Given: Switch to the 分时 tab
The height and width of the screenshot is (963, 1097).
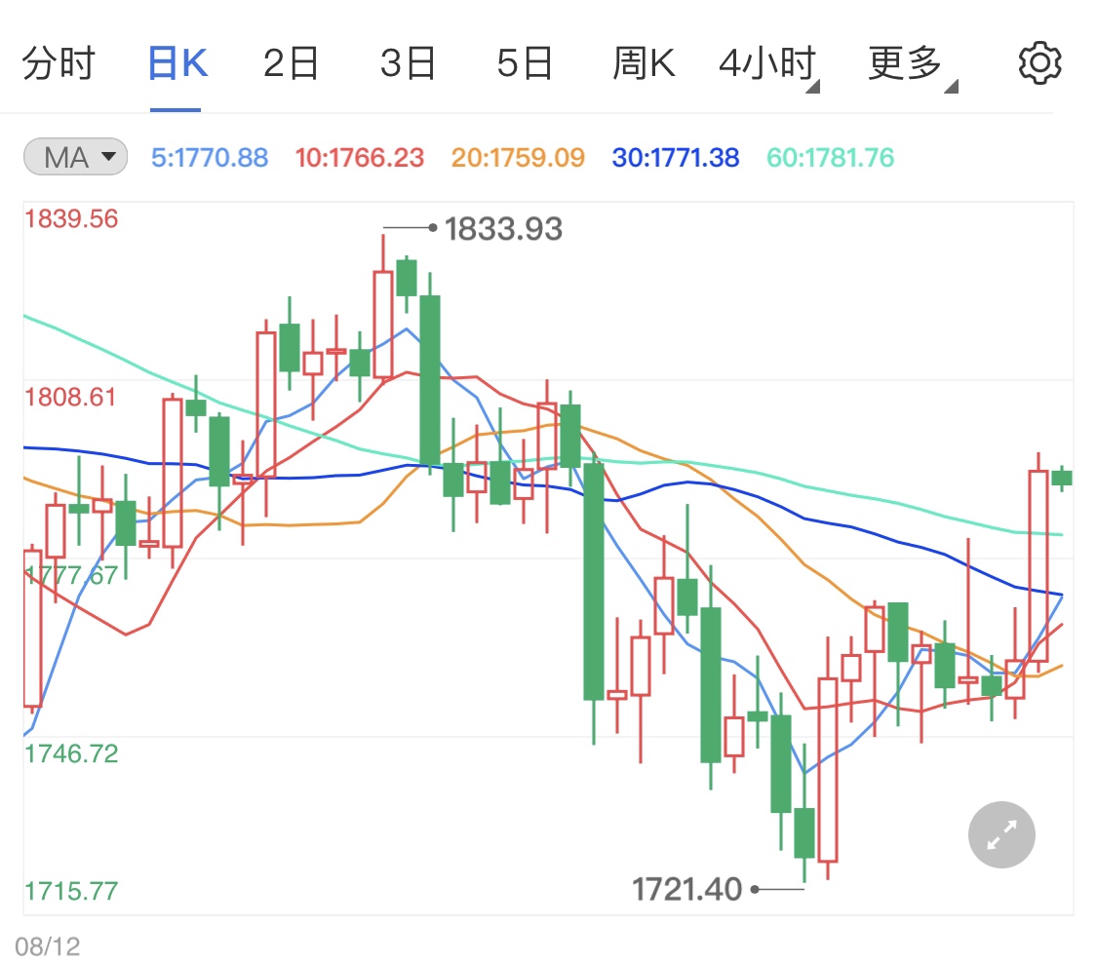Looking at the screenshot, I should coord(59,63).
